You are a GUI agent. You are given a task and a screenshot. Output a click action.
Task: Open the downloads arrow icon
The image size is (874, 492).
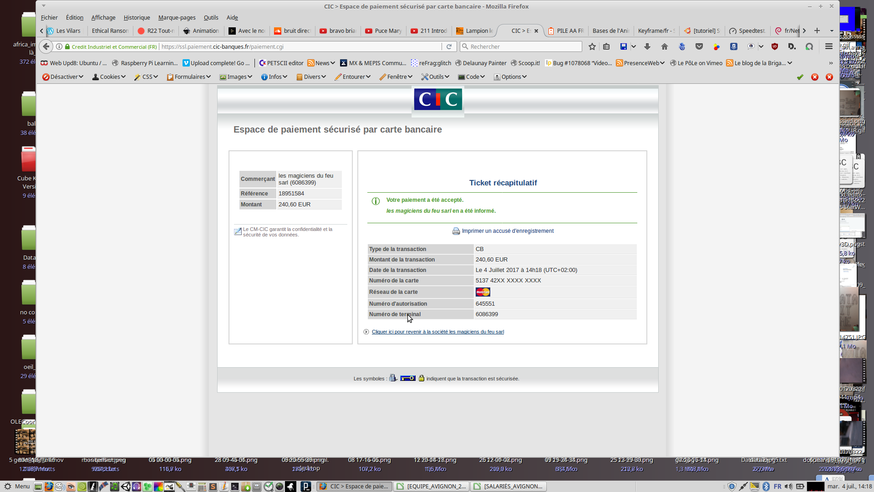point(647,46)
